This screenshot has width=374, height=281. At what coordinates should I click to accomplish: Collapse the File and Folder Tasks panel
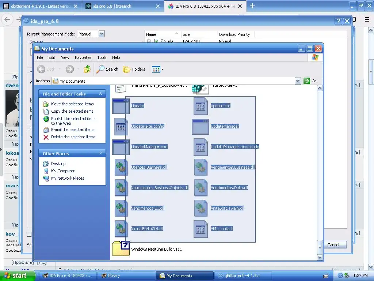[x=100, y=94]
